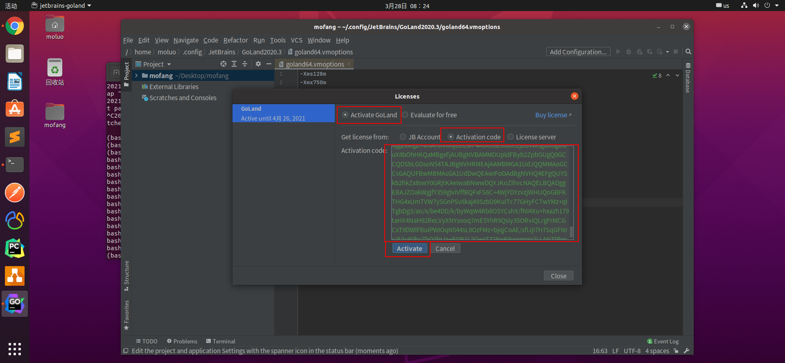Select the Evaluate for free radio button
Screen dimensions: 785x363
(405, 115)
